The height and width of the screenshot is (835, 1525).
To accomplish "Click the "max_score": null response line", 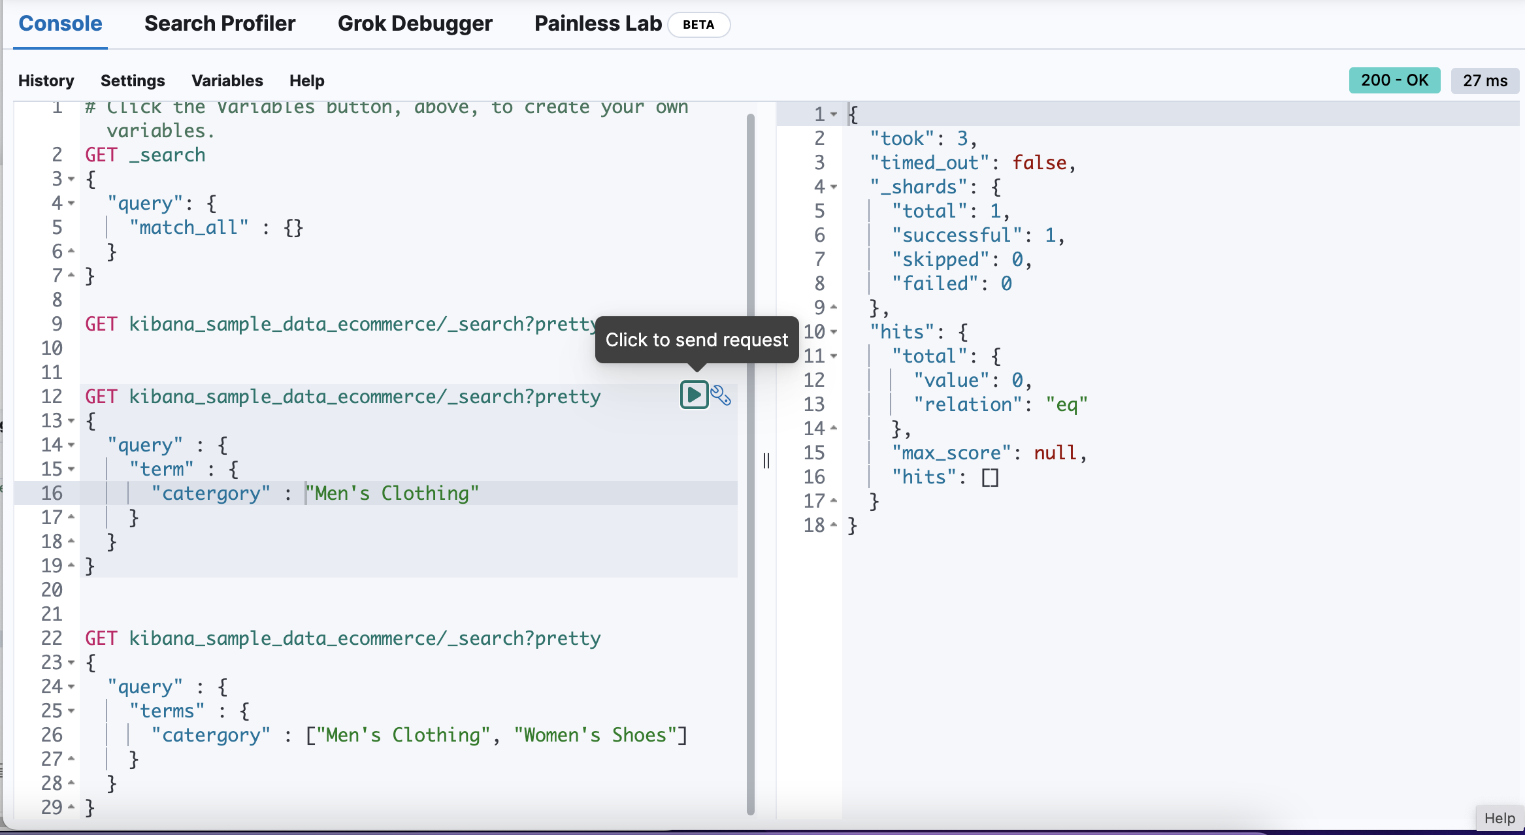I will 989,453.
